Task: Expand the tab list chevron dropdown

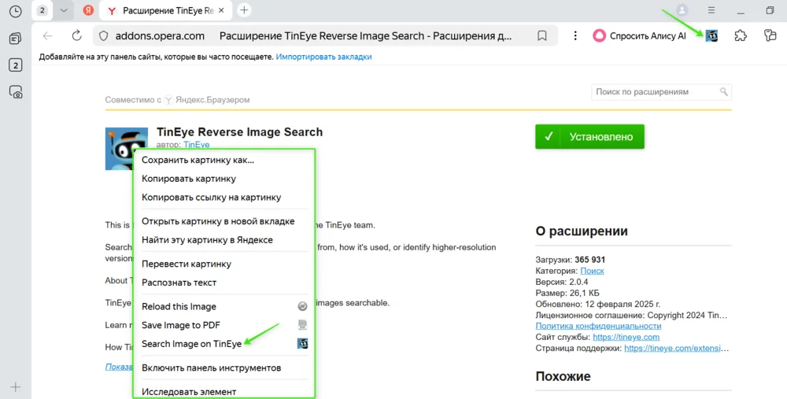Action: click(64, 10)
